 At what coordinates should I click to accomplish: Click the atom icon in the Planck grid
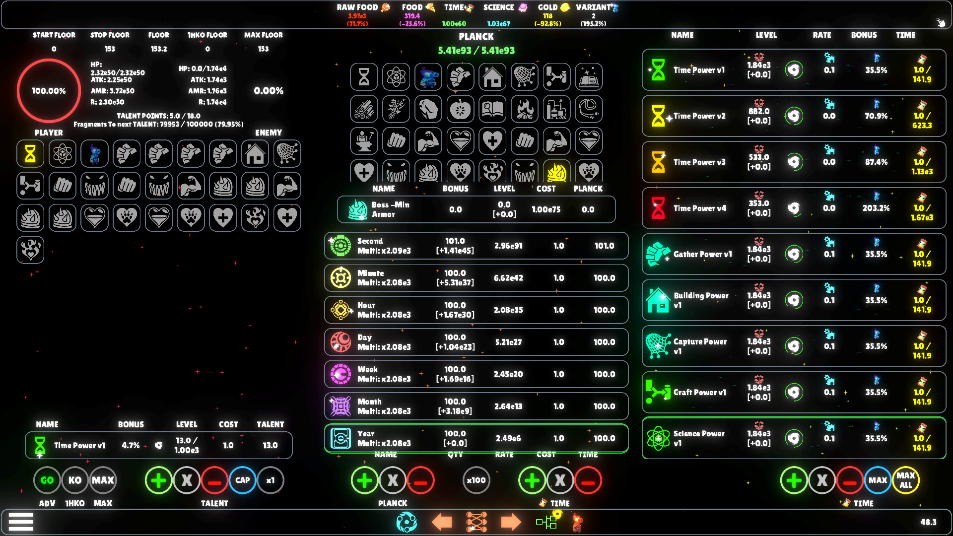click(396, 77)
